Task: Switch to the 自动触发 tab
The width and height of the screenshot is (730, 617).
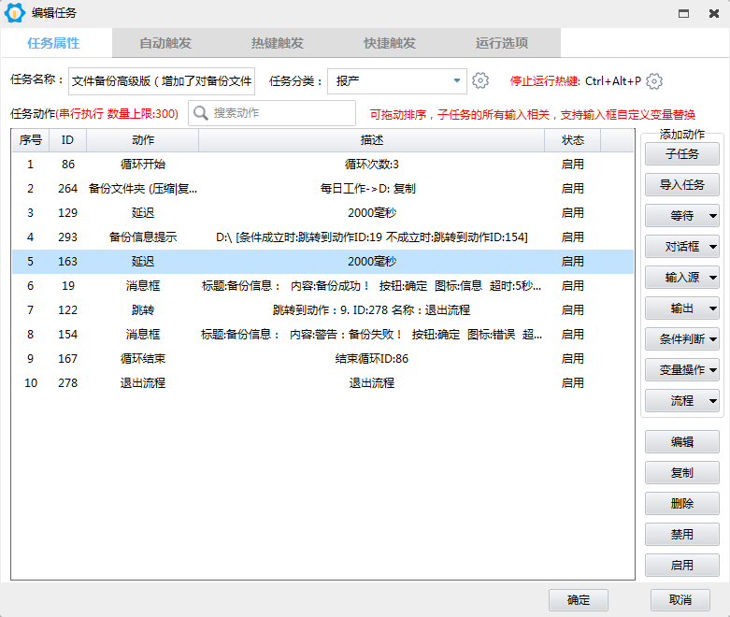Action: point(165,43)
